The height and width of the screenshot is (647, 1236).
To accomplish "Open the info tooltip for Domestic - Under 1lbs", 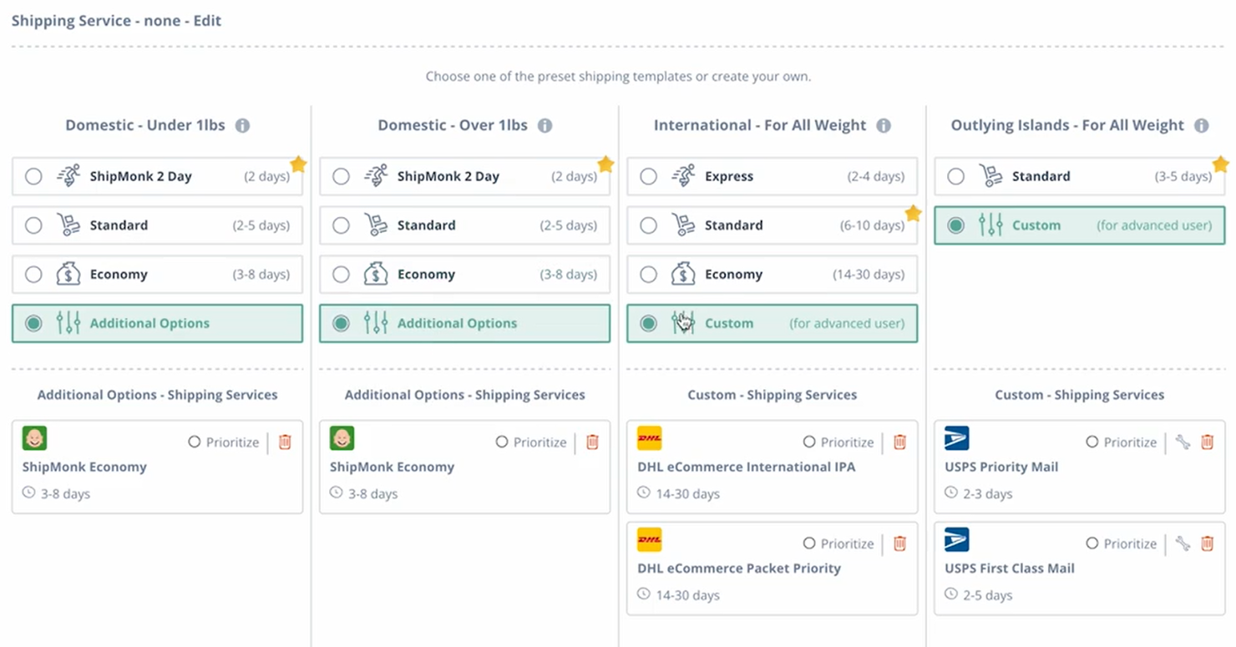I will click(242, 124).
